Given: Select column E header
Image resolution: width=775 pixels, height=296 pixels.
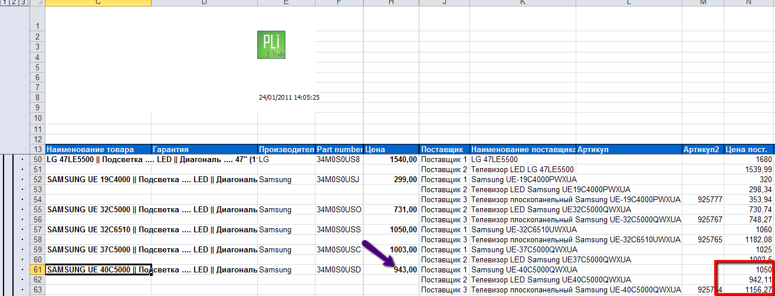Looking at the screenshot, I should pos(286,3).
